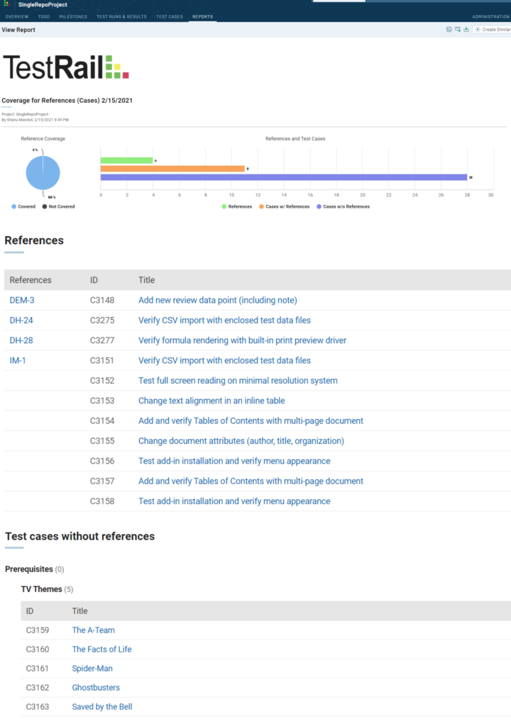Screen dimensions: 511x726
Task: Click the Covered legend color dot
Action: pos(14,206)
